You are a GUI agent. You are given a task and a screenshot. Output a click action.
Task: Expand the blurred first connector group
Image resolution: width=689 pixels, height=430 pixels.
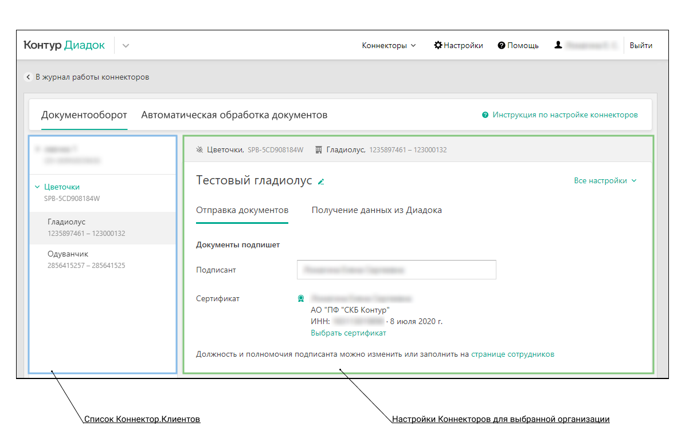pyautogui.click(x=37, y=149)
